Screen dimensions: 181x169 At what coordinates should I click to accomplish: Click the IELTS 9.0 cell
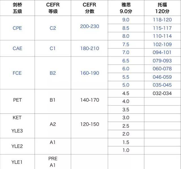point(126,20)
